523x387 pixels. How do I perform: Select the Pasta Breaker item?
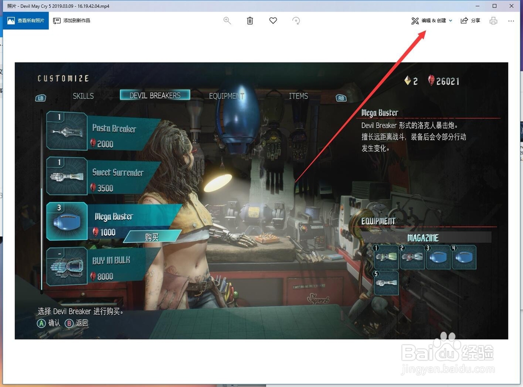click(104, 131)
